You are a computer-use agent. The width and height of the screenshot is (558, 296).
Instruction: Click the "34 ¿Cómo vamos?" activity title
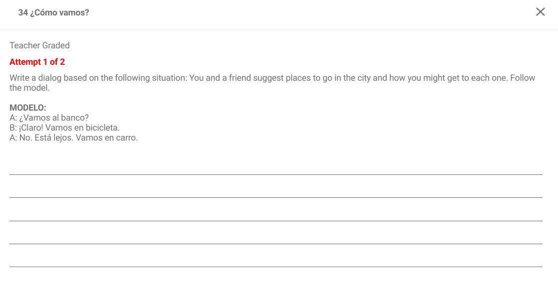tap(53, 12)
